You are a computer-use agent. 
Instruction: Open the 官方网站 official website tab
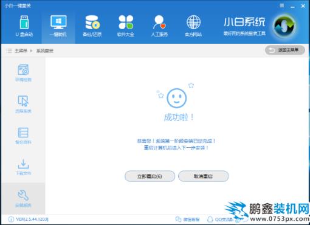pyautogui.click(x=193, y=26)
